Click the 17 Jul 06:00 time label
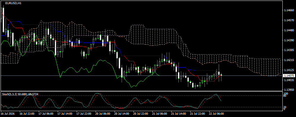Screen dimensions: 296x117 click(x=46, y=114)
